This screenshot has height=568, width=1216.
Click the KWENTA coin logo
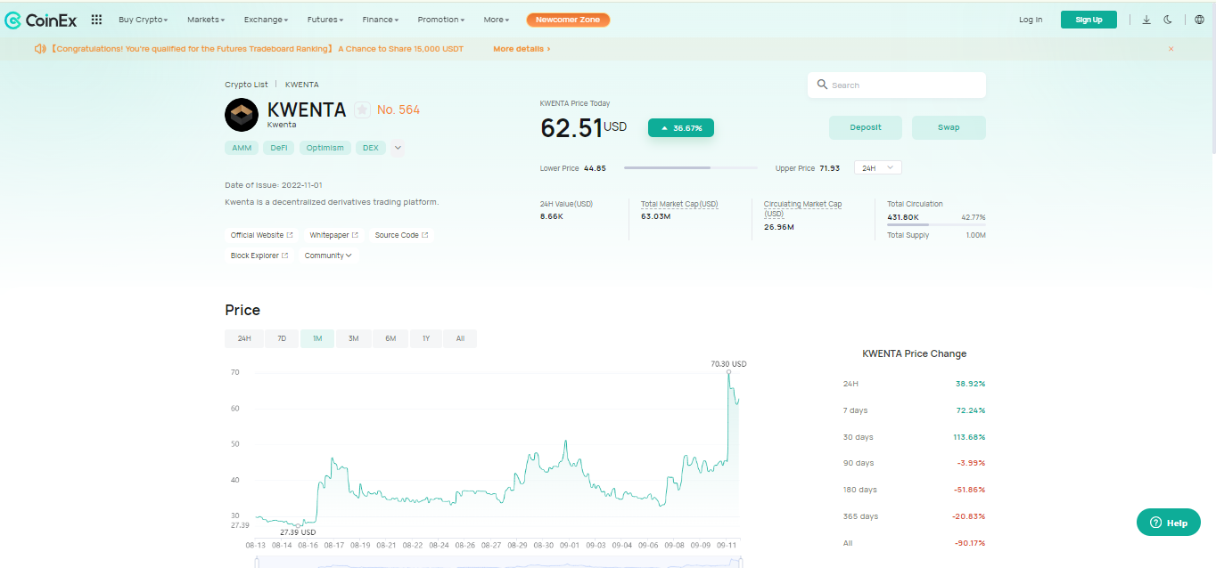[241, 115]
